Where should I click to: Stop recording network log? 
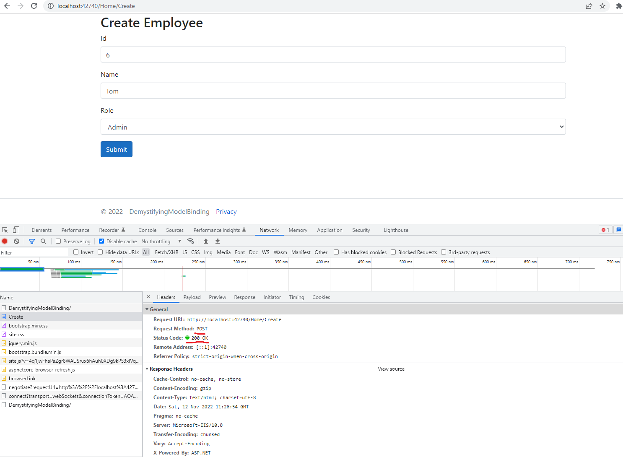coord(5,241)
